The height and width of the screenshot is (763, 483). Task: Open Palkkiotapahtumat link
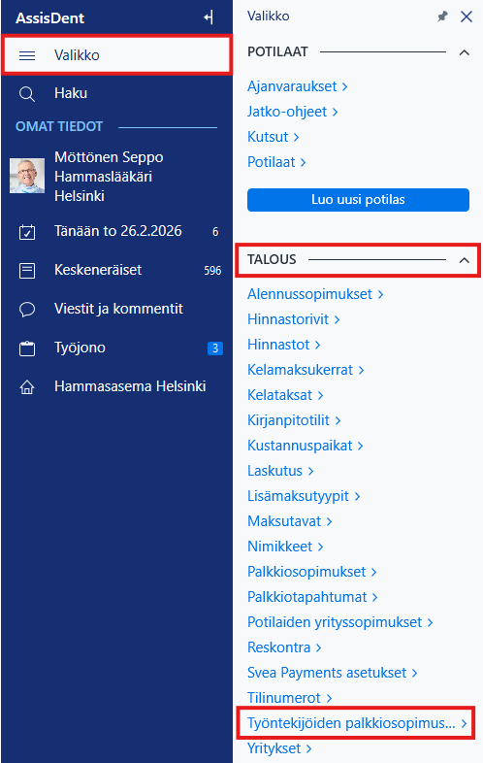coord(312,597)
